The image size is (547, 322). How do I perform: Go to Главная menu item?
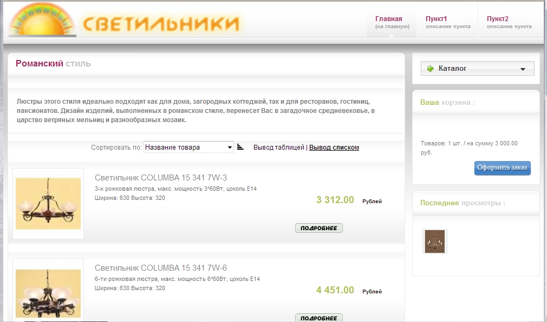[392, 22]
